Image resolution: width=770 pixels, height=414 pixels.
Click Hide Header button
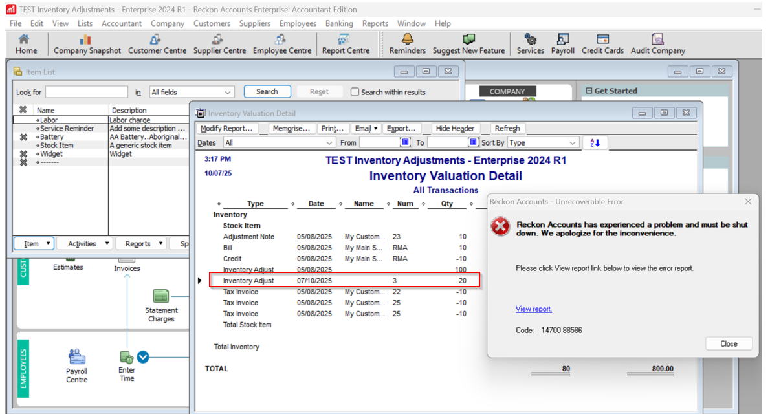click(x=455, y=129)
